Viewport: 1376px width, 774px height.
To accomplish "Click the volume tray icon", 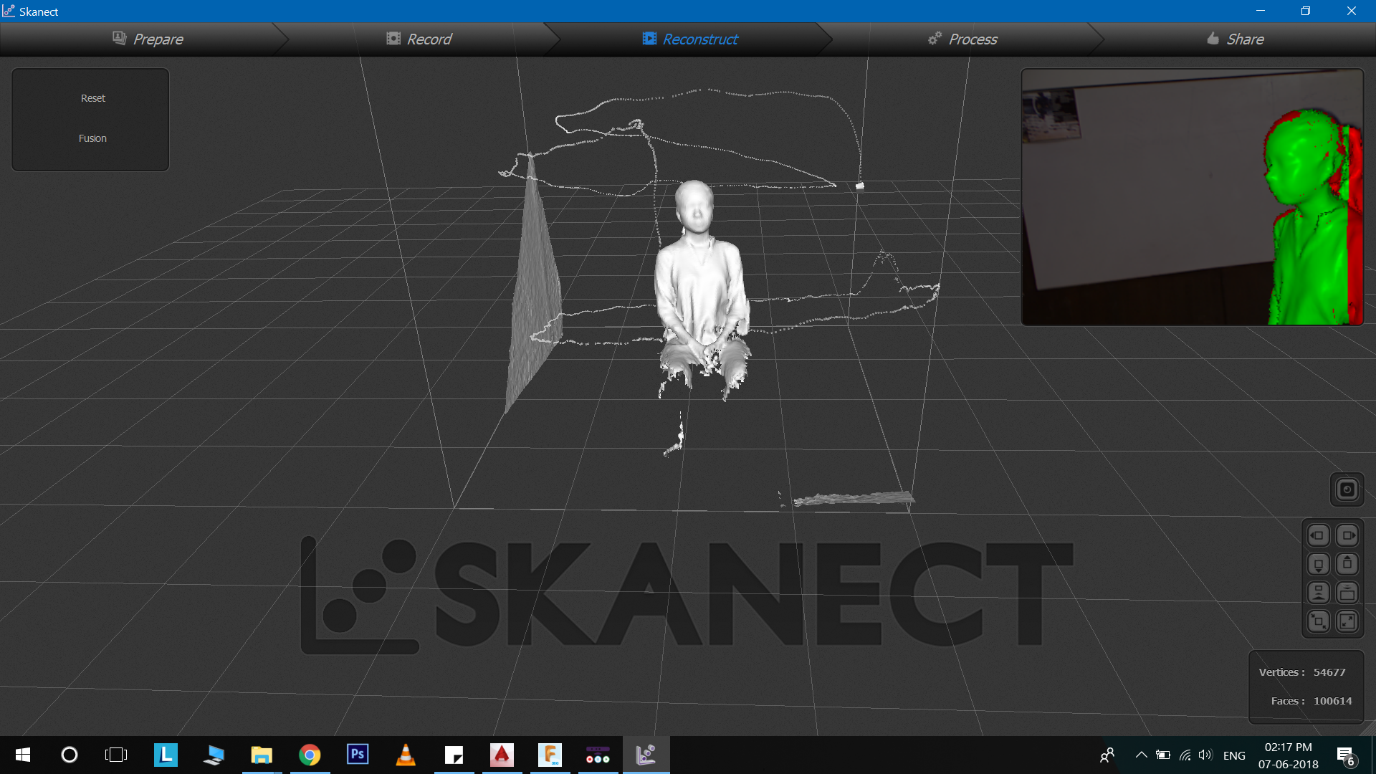I will coord(1205,755).
